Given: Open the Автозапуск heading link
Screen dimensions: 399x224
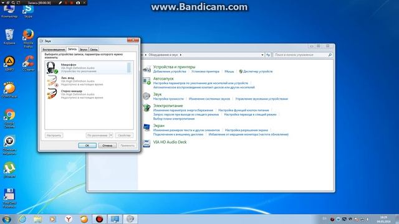Looking at the screenshot, I should (x=163, y=79).
